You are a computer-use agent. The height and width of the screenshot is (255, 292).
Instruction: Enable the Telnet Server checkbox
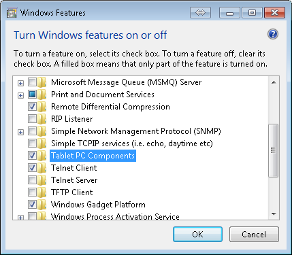point(32,180)
